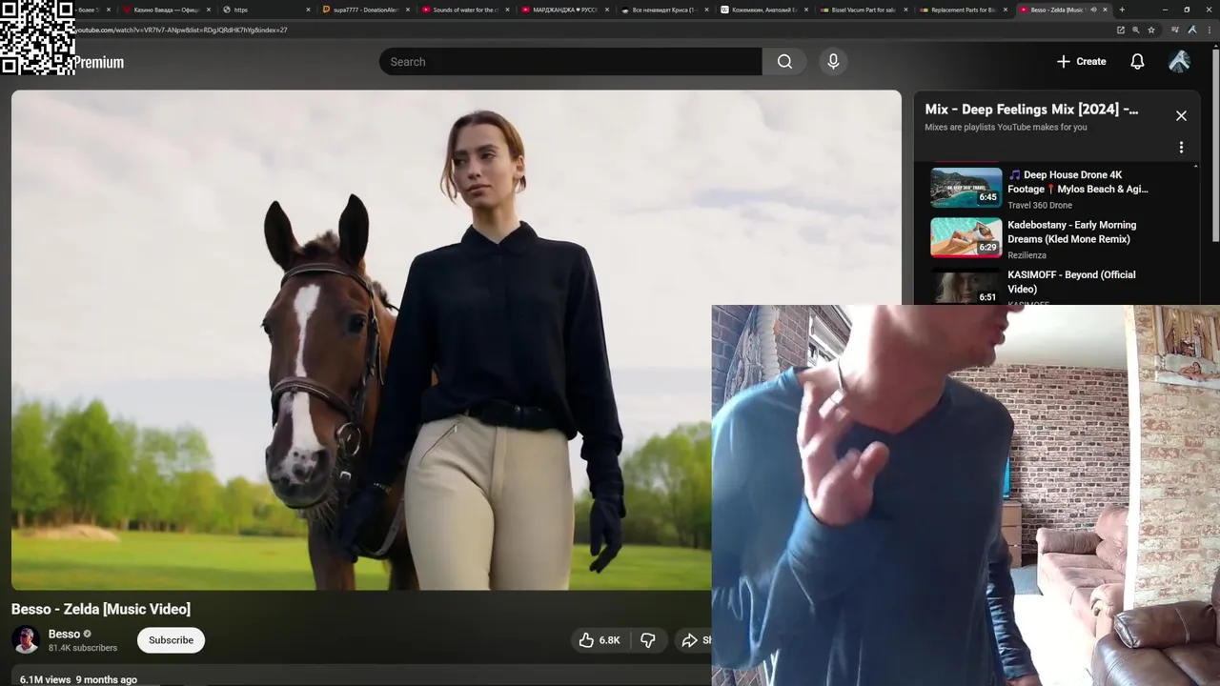This screenshot has width=1220, height=686.
Task: Click the 6.1M views 9 months ago text
Action: [78, 679]
